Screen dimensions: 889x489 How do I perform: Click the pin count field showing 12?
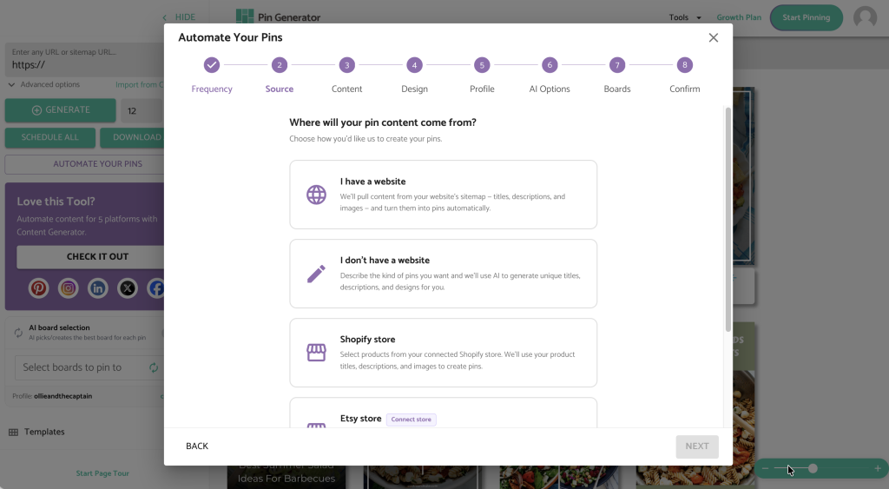[x=142, y=111]
